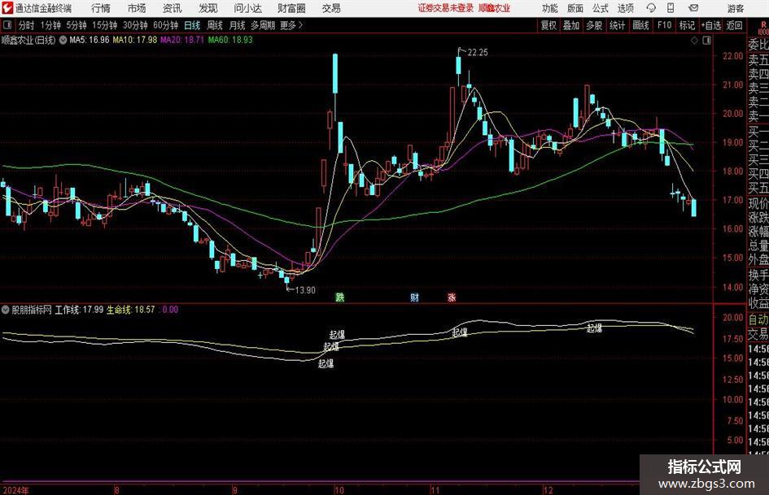Screen dimensions: 769x495
Task: Click the 2024年 timeline label
Action: 15,490
